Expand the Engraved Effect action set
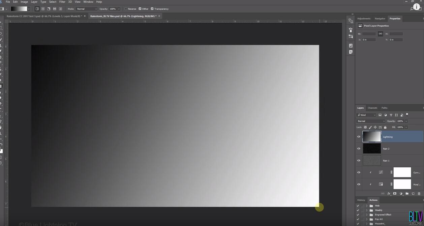This screenshot has height=226, width=424. 367,215
